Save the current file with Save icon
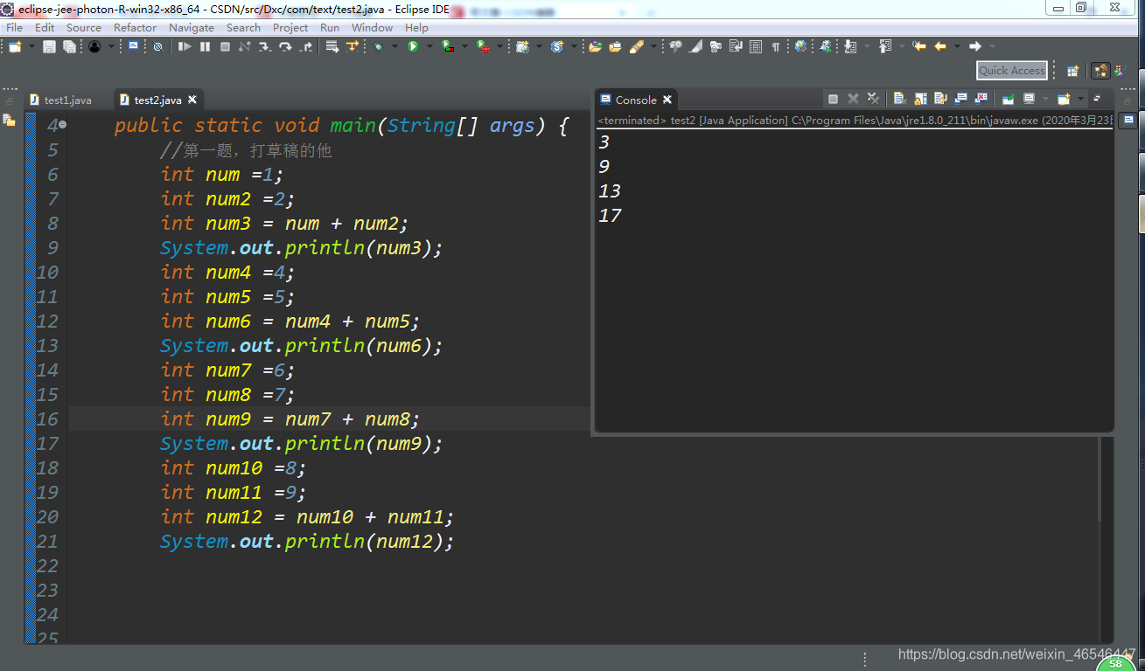The image size is (1145, 671). point(49,46)
